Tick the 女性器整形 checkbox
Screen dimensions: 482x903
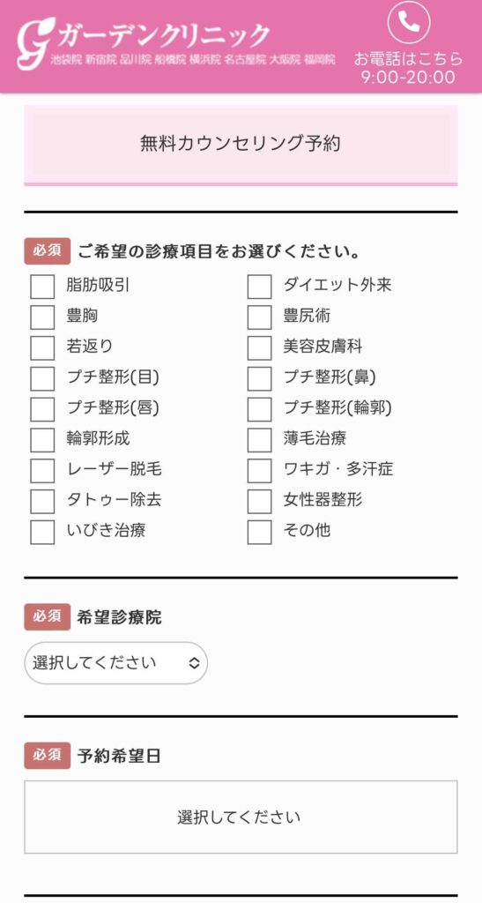[259, 501]
